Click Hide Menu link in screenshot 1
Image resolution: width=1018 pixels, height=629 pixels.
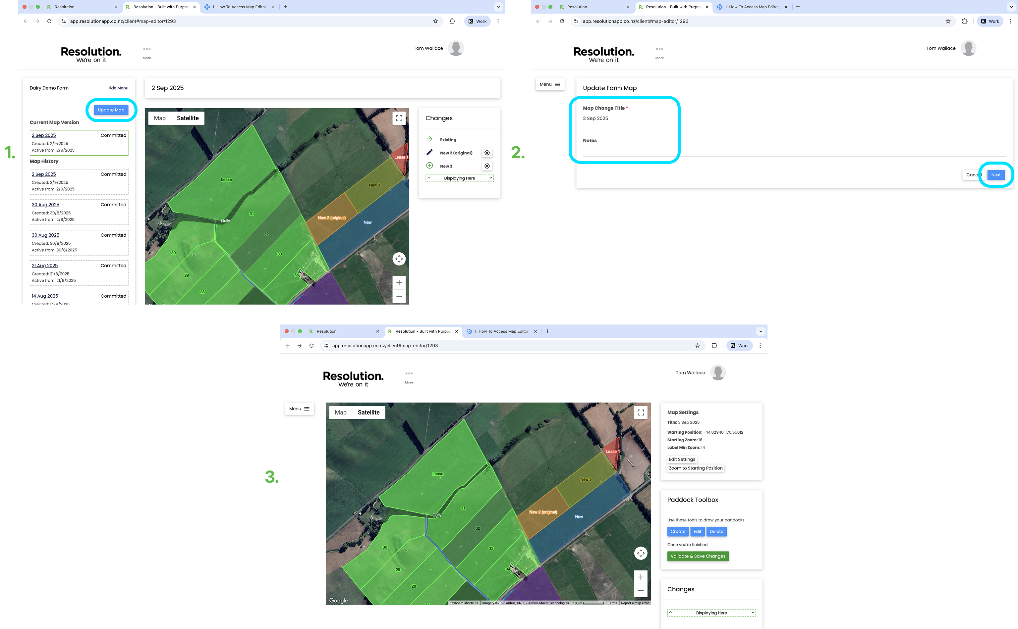[x=118, y=88]
